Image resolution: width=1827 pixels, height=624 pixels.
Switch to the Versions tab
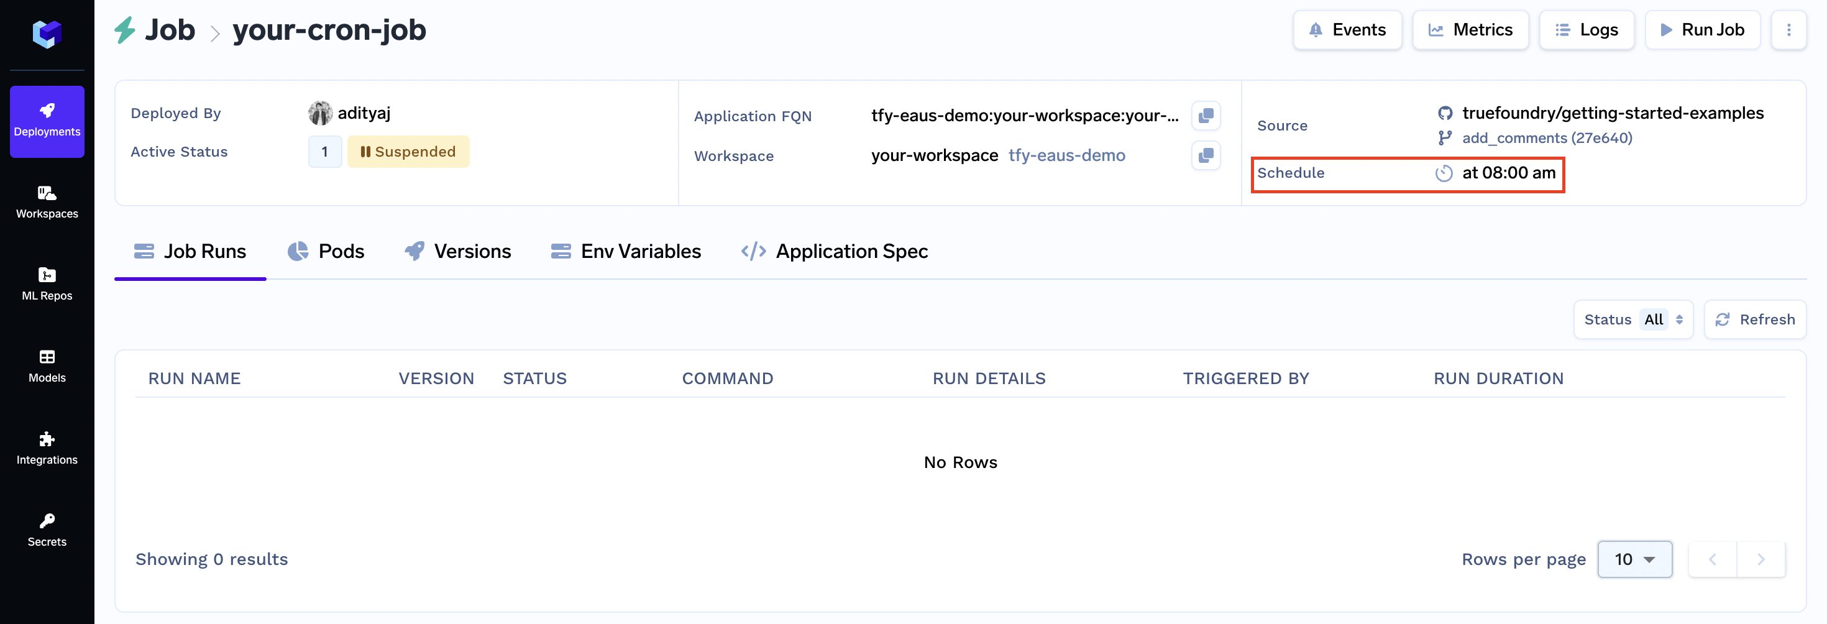click(x=457, y=251)
